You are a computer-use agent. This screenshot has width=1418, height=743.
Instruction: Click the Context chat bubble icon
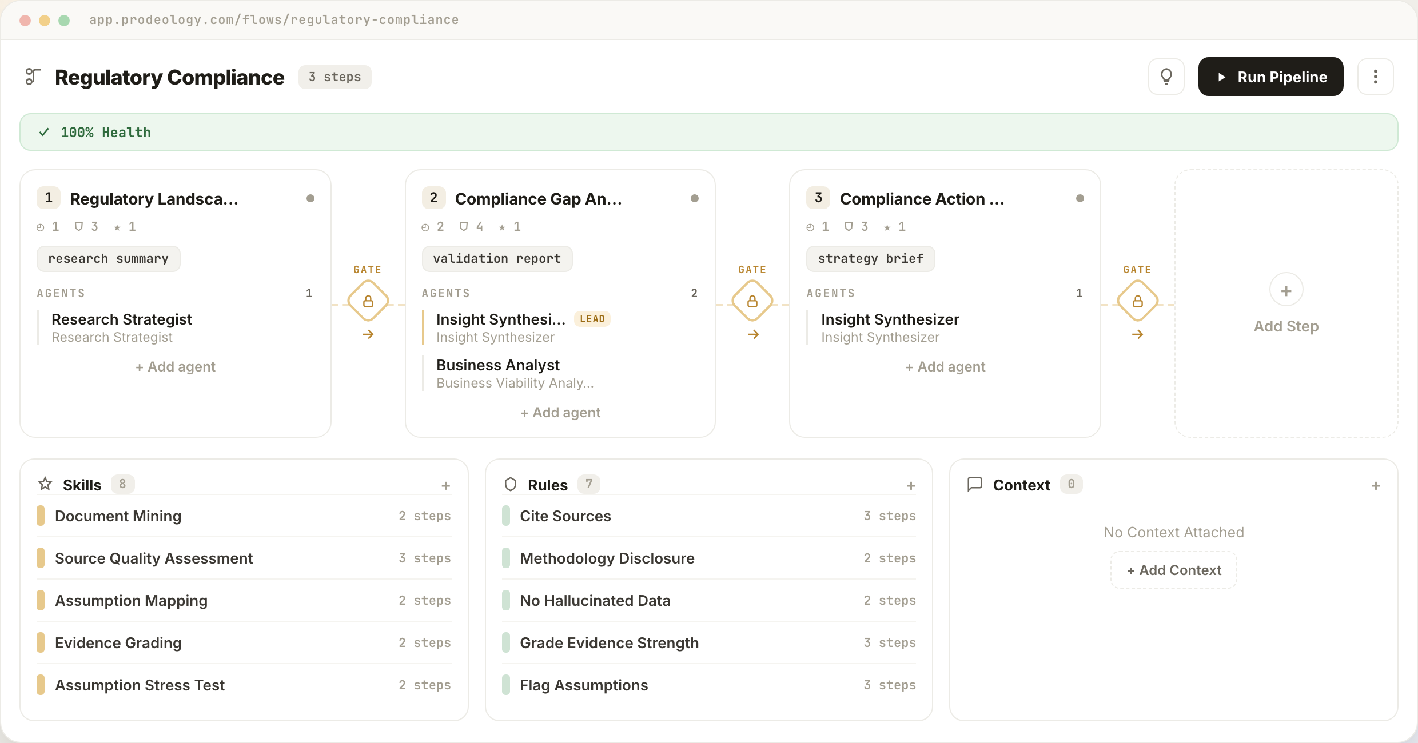coord(975,485)
